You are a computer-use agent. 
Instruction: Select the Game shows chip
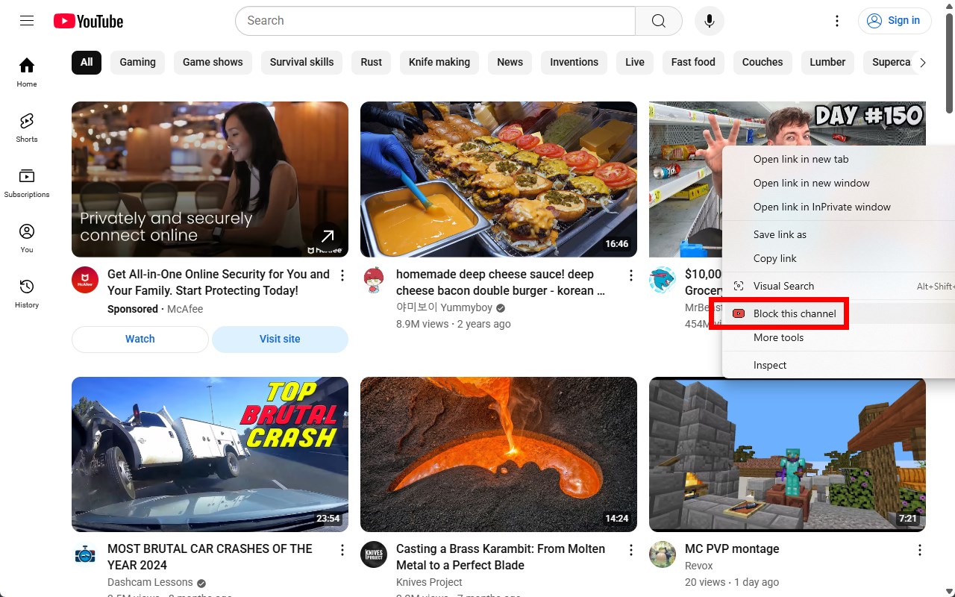click(x=213, y=62)
